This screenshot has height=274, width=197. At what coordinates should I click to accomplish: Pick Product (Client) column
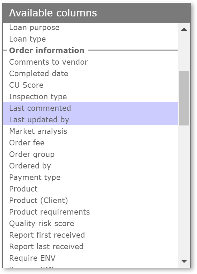90,201
